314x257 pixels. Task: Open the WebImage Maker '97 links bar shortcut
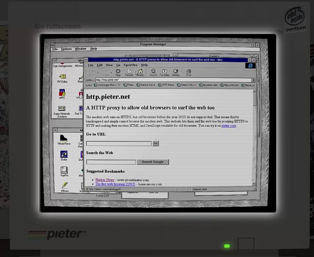(107, 85)
